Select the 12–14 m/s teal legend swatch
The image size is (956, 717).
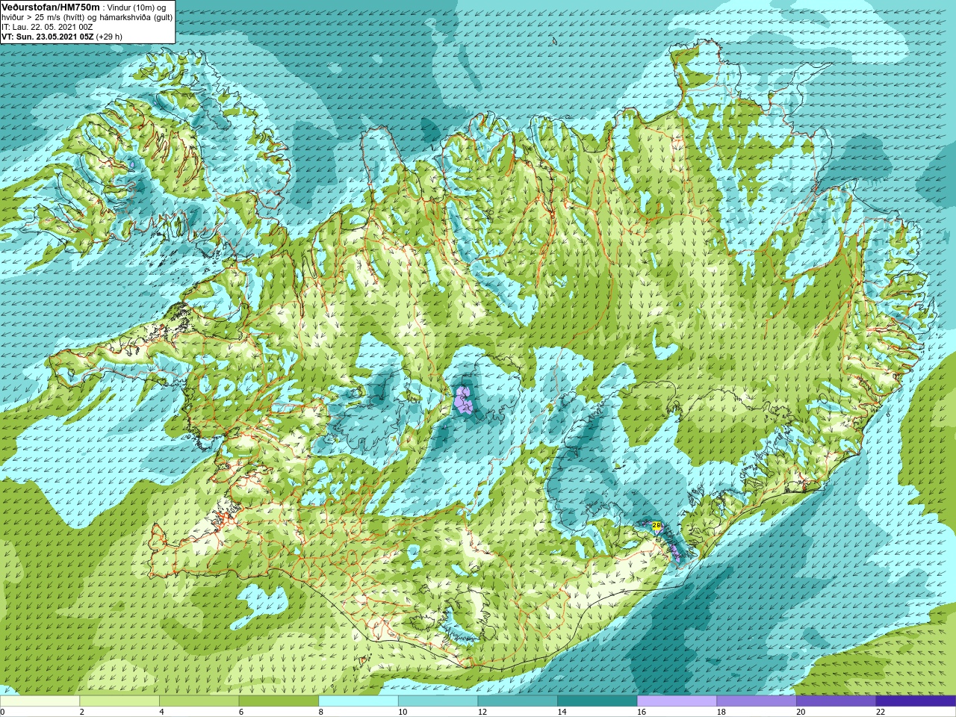pyautogui.click(x=518, y=701)
